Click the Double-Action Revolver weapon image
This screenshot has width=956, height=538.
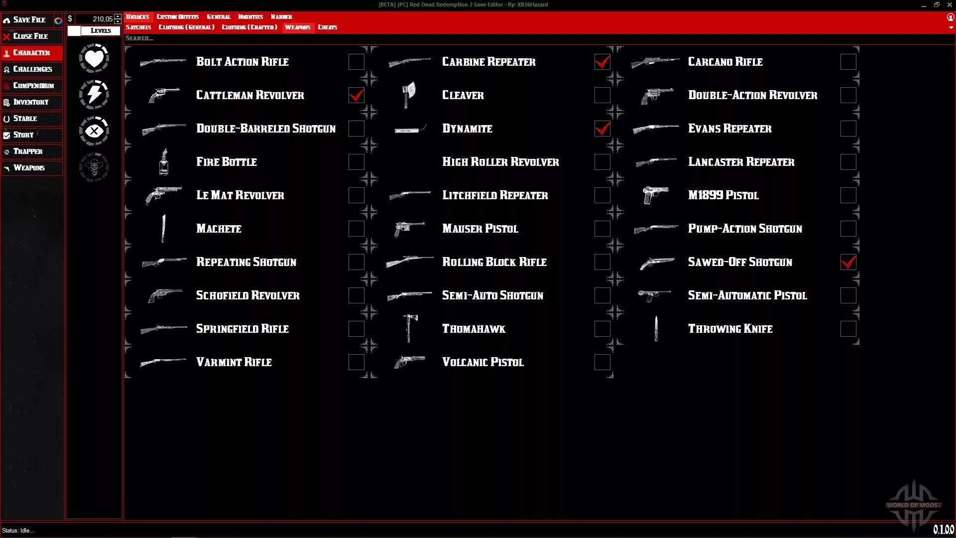tap(657, 96)
